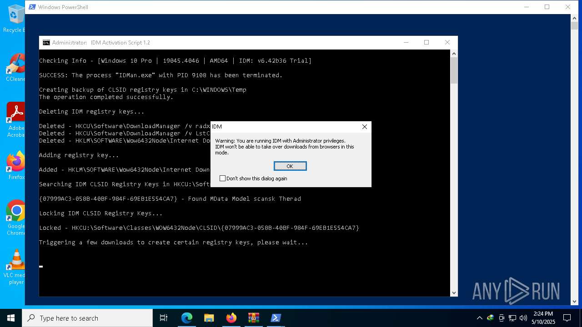
Task: Click the 'Triggering a few downloads' line
Action: [174, 242]
